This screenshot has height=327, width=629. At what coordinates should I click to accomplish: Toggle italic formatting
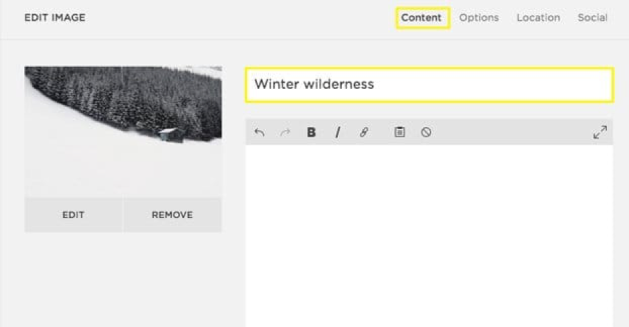click(x=338, y=132)
